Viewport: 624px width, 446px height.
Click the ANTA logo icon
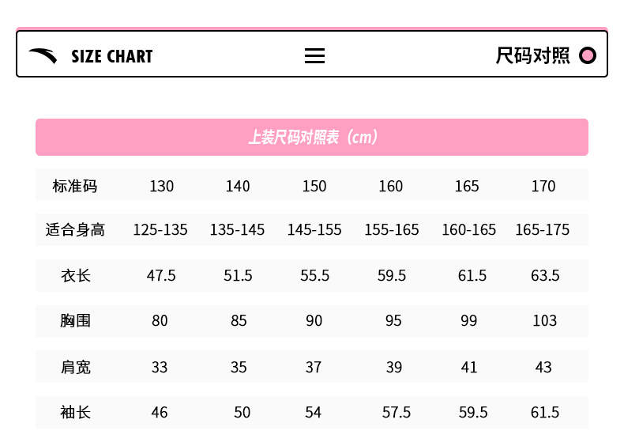(x=43, y=56)
